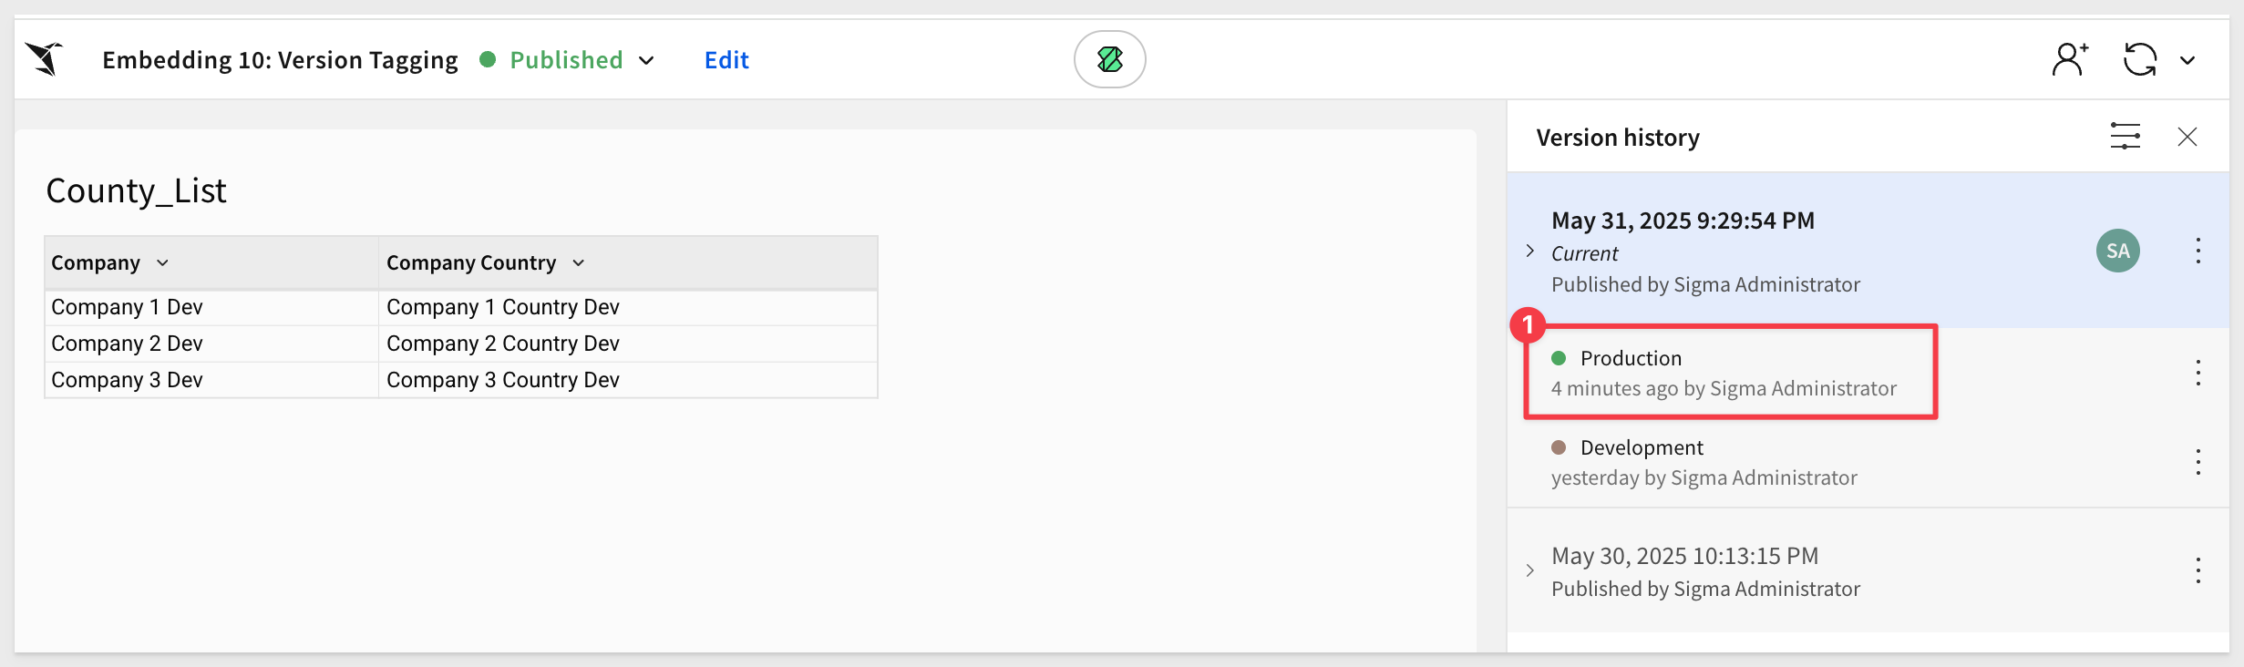Open more options for Current version
The image size is (2244, 667).
click(x=2198, y=251)
